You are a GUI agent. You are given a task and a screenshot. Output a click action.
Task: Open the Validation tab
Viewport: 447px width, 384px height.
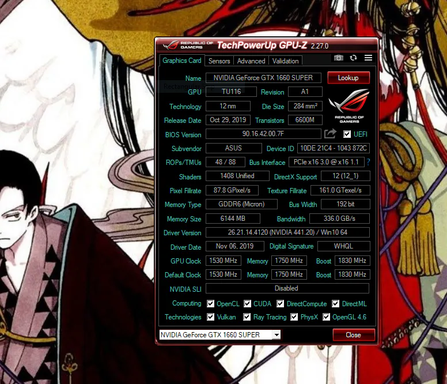[x=285, y=61]
